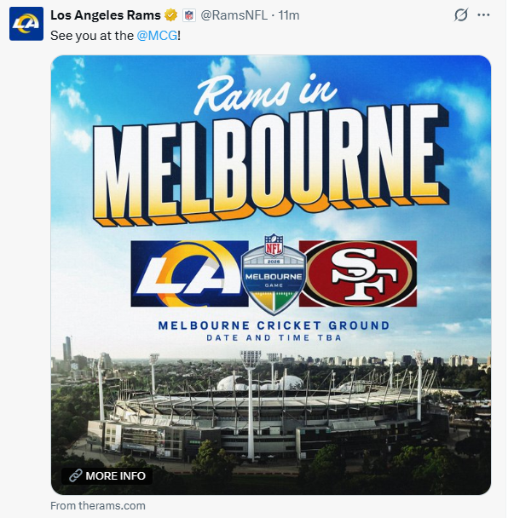
Task: Open the 11m timestamp link
Action: click(289, 15)
